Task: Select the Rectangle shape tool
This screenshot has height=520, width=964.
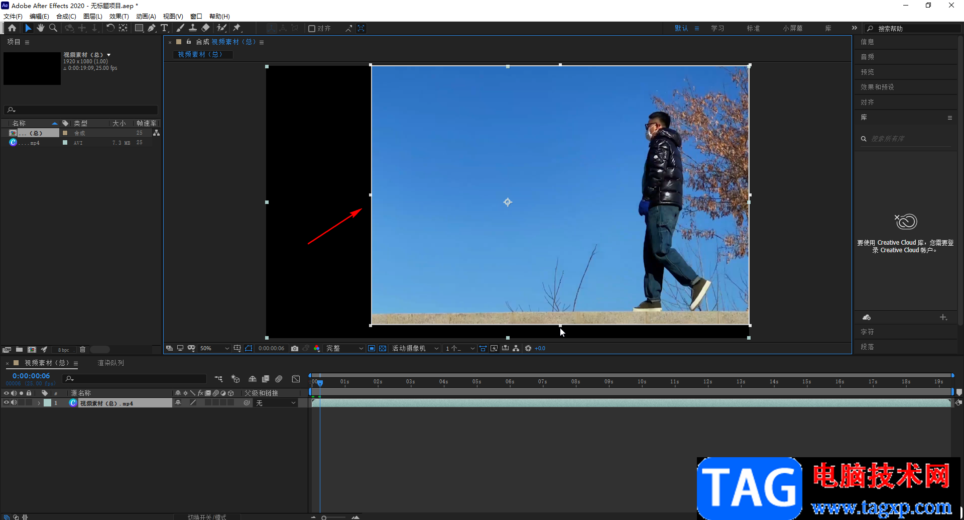Action: [139, 28]
